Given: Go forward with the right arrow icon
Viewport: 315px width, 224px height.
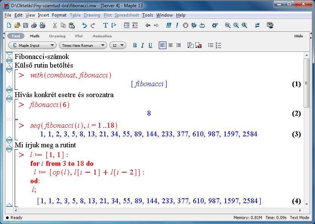Looking at the screenshot, I should 156,25.
